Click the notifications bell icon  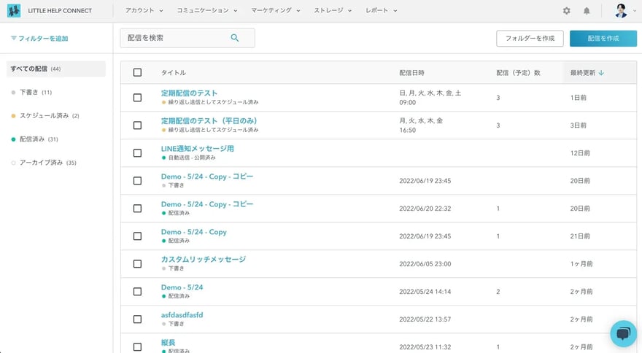pos(587,11)
